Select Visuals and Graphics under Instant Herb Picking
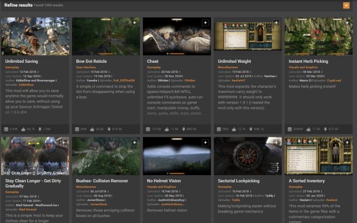This screenshot has width=357, height=223. coord(303,67)
